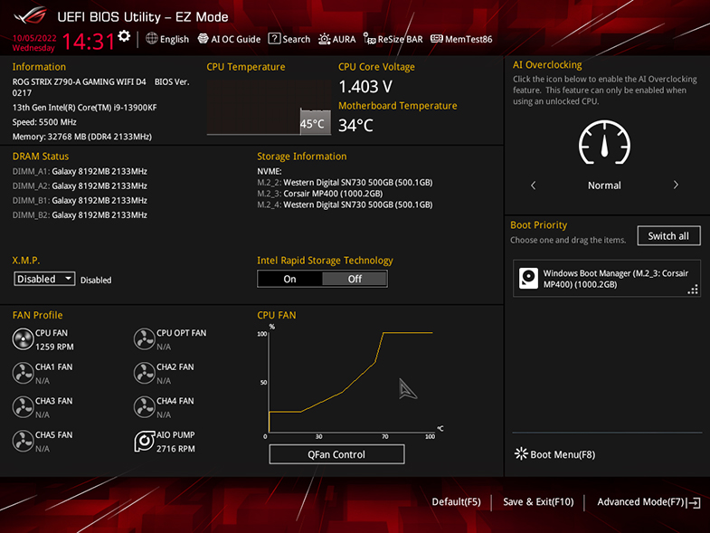
Task: Click the 14:31 clock
Action: click(x=89, y=42)
